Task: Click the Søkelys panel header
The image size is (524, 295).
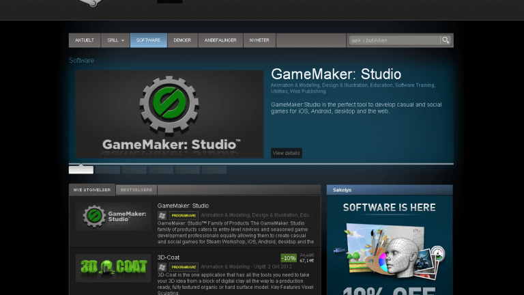Action: [x=390, y=190]
